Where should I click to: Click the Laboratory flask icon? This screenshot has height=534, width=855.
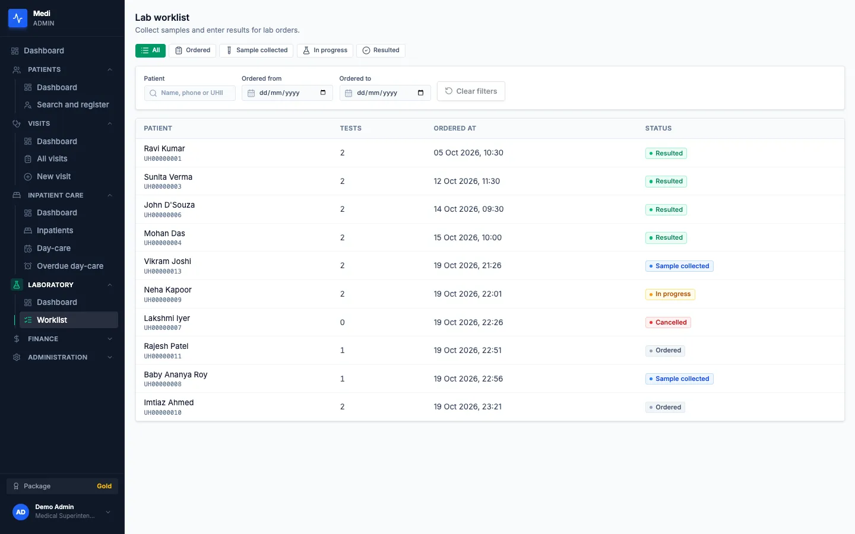(x=17, y=285)
